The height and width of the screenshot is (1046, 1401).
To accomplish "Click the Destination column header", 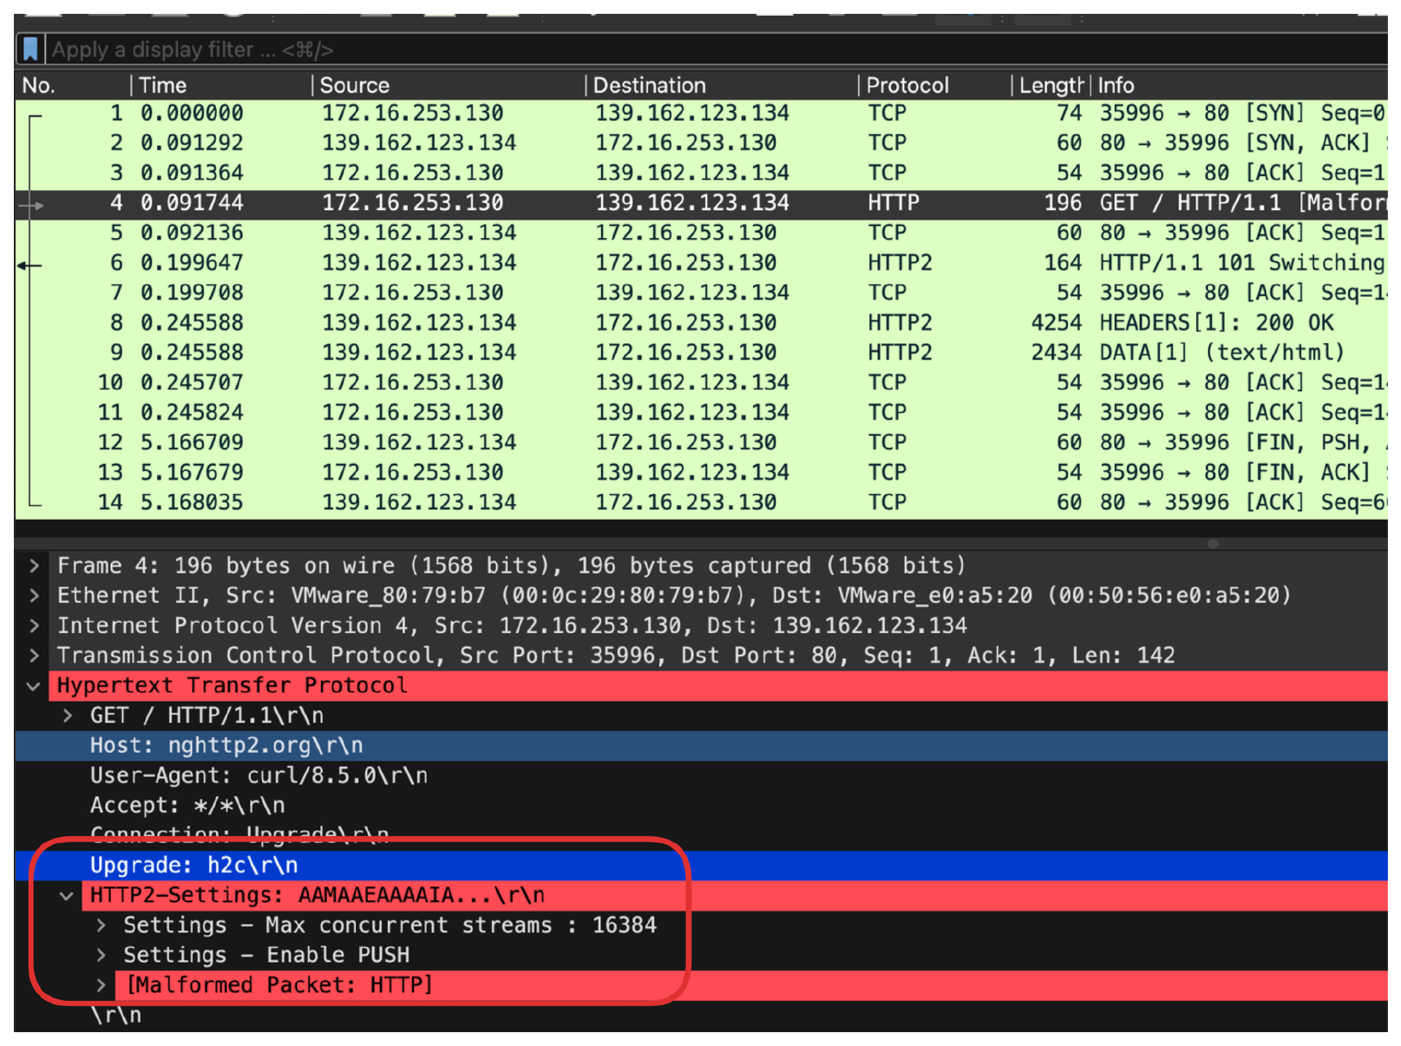I will pyautogui.click(x=649, y=85).
